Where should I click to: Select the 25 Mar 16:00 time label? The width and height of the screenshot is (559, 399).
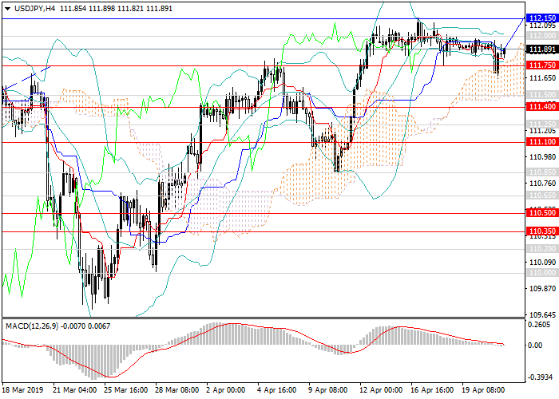(x=126, y=390)
